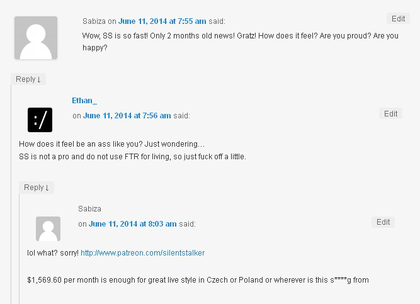The image size is (420, 304).
Task: Reply to Sabiza's first comment
Action: point(28,79)
